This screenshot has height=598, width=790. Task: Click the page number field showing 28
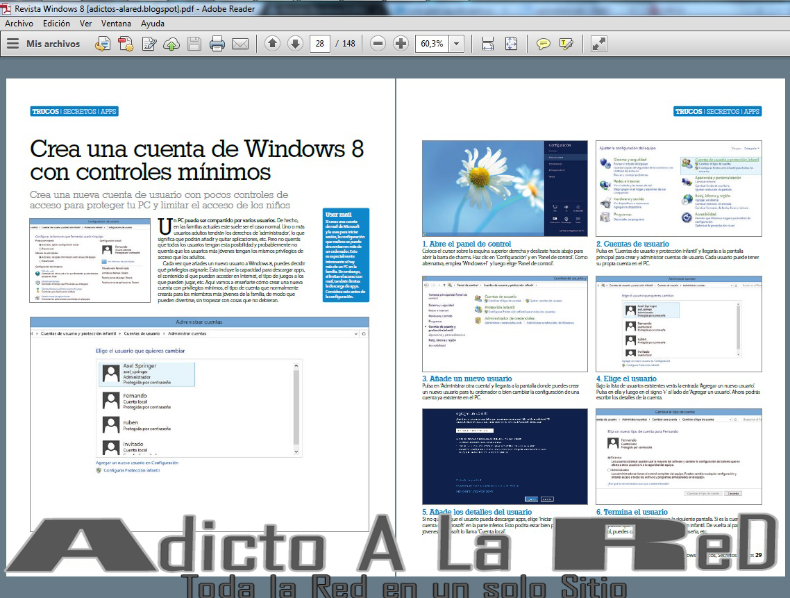click(320, 44)
